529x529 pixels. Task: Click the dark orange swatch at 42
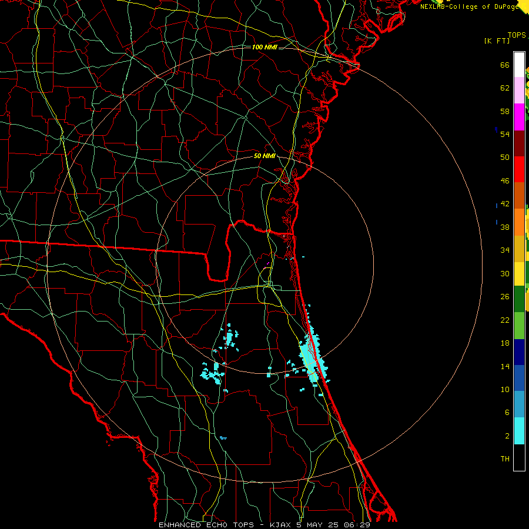pos(519,196)
